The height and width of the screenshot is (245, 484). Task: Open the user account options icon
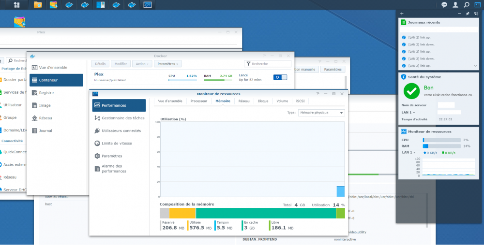455,5
